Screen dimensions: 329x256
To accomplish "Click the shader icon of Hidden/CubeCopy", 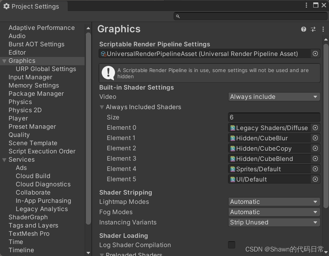I will [x=232, y=149].
